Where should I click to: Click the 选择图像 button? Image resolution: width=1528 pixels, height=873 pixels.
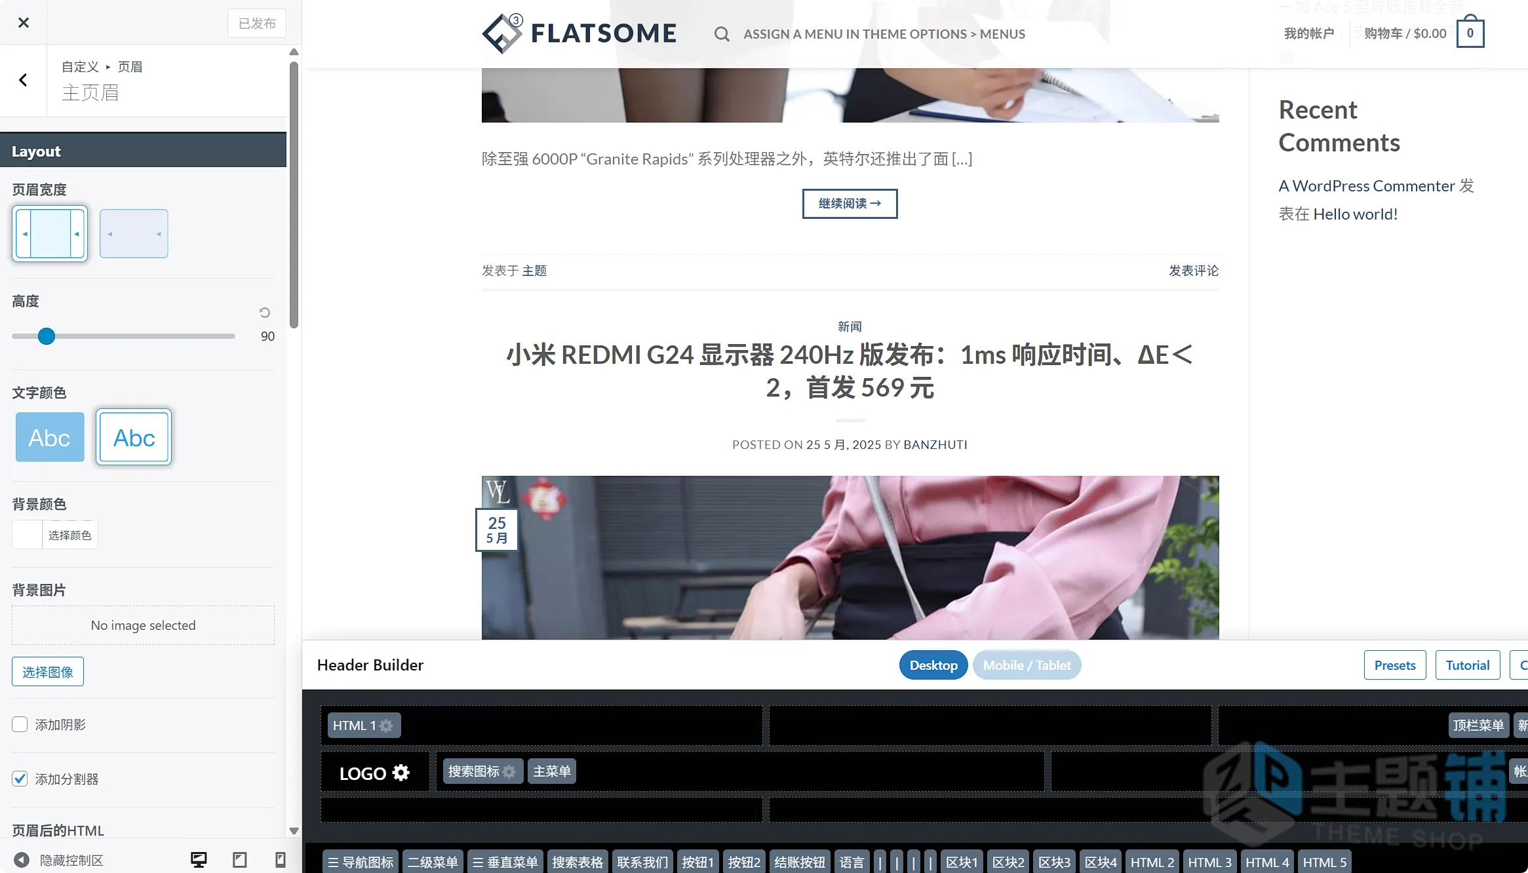[48, 672]
